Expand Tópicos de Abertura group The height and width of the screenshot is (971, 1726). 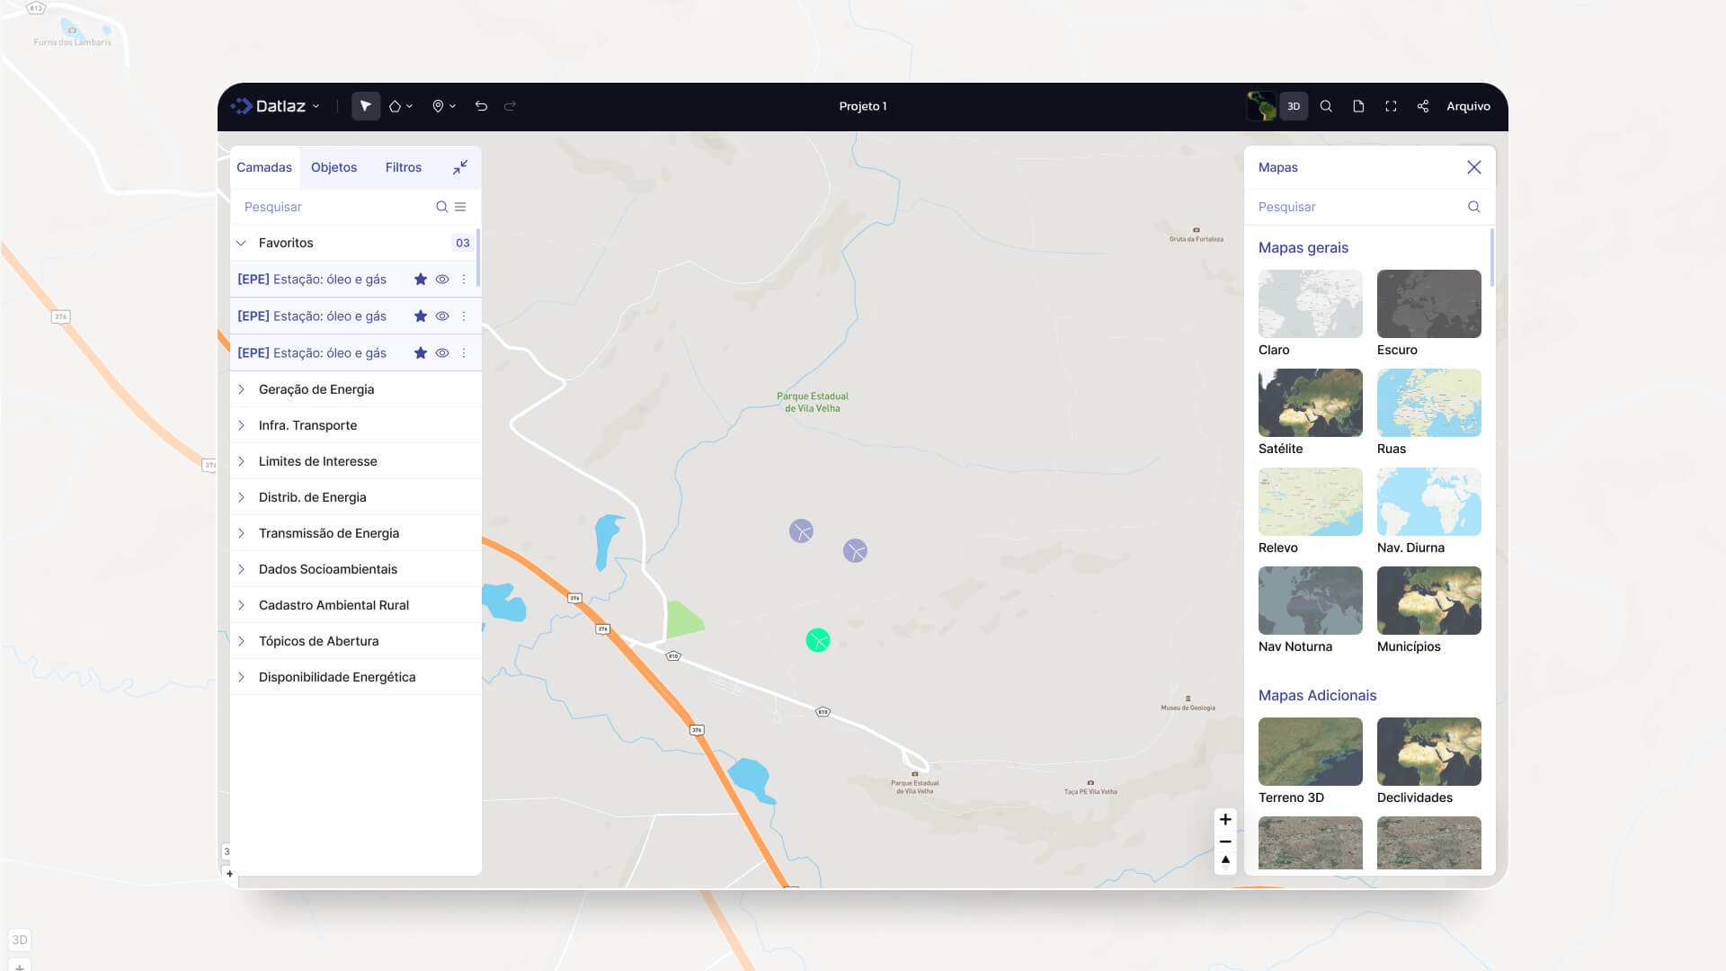(x=356, y=641)
